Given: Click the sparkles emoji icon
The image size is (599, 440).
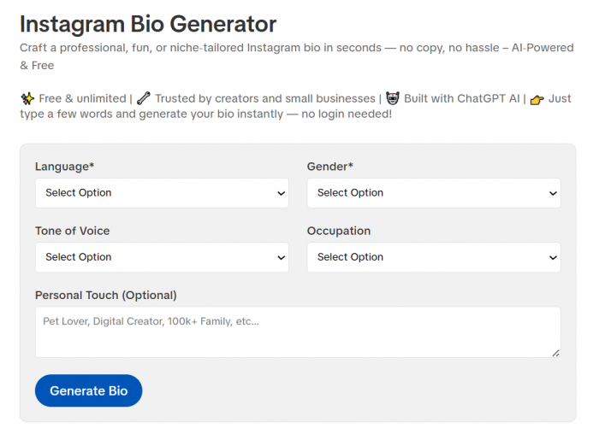Looking at the screenshot, I should [27, 99].
